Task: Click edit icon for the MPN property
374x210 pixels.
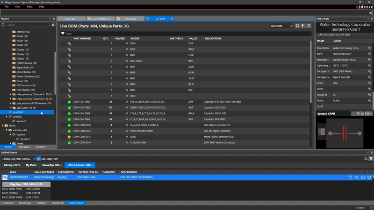Action: tap(369, 54)
